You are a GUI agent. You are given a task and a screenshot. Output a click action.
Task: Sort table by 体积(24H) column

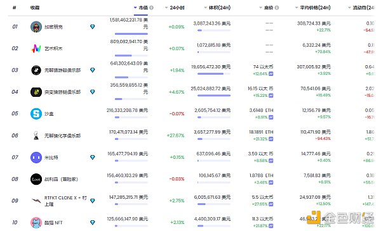tap(217, 8)
